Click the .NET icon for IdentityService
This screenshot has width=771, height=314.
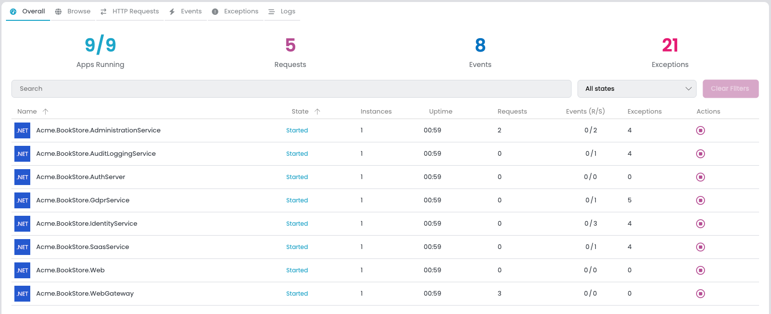[22, 224]
